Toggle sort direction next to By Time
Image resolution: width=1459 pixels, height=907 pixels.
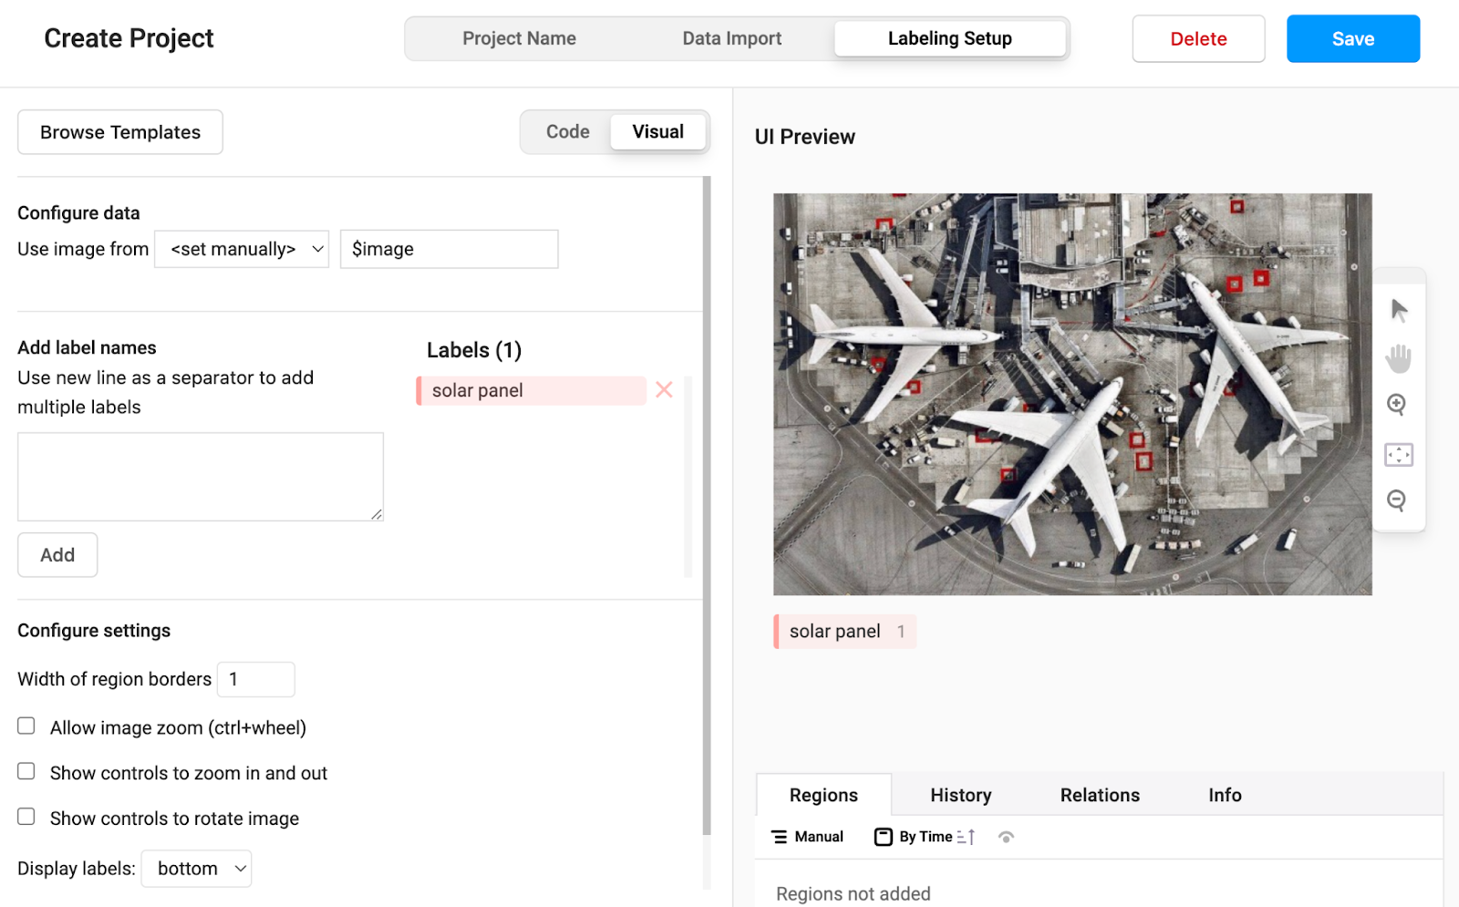[x=967, y=837]
